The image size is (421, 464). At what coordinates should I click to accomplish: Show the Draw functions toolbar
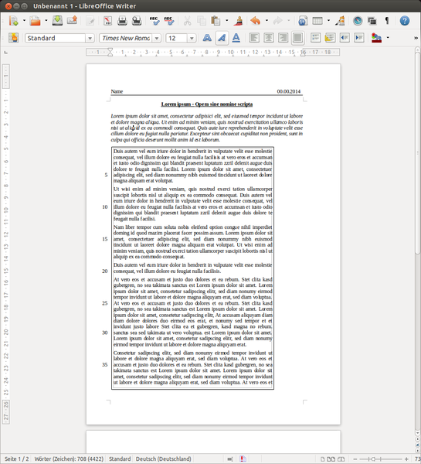pos(341,21)
